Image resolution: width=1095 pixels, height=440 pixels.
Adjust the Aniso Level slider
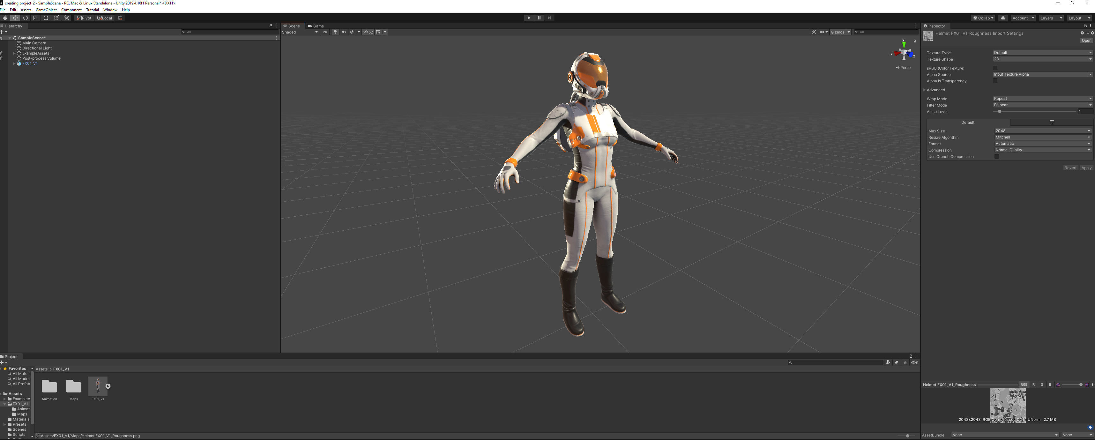pos(999,111)
